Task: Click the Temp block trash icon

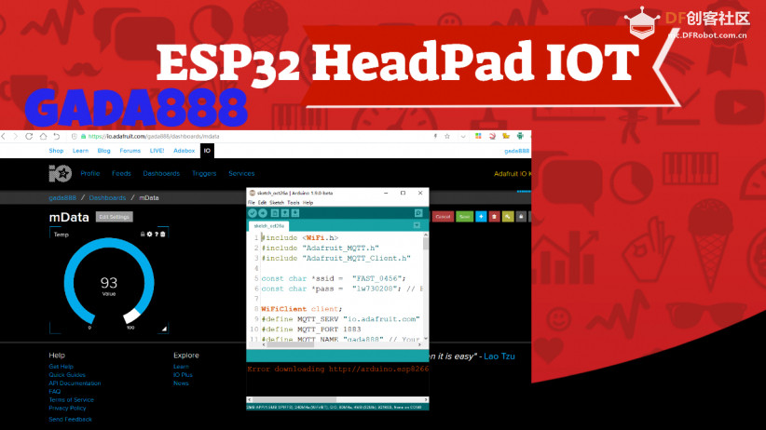Action: click(163, 235)
